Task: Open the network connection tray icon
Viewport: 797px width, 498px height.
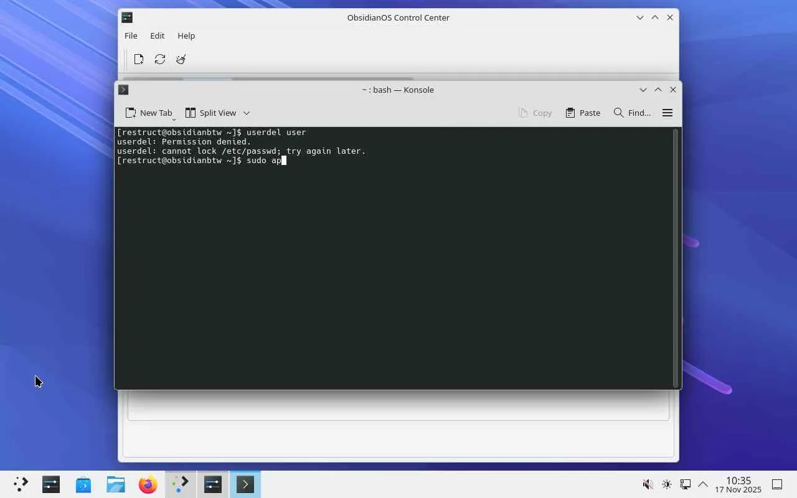Action: coord(685,484)
